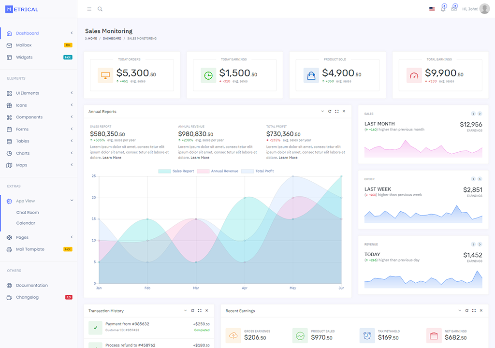
Task: Select Chat Room under App View
Action: pos(28,213)
